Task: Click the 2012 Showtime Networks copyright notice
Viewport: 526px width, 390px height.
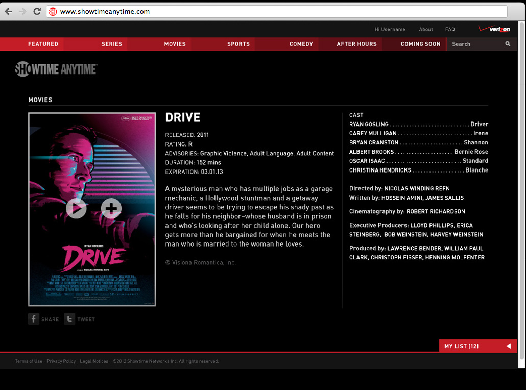Action: point(166,361)
